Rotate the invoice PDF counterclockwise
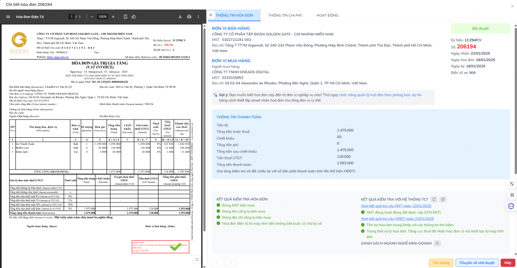This screenshot has height=268, width=517. tap(133, 17)
